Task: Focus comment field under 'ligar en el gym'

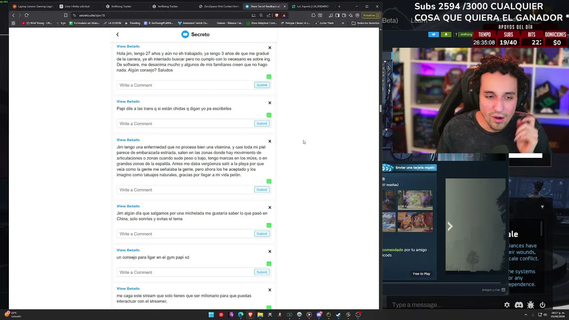Action: click(185, 272)
